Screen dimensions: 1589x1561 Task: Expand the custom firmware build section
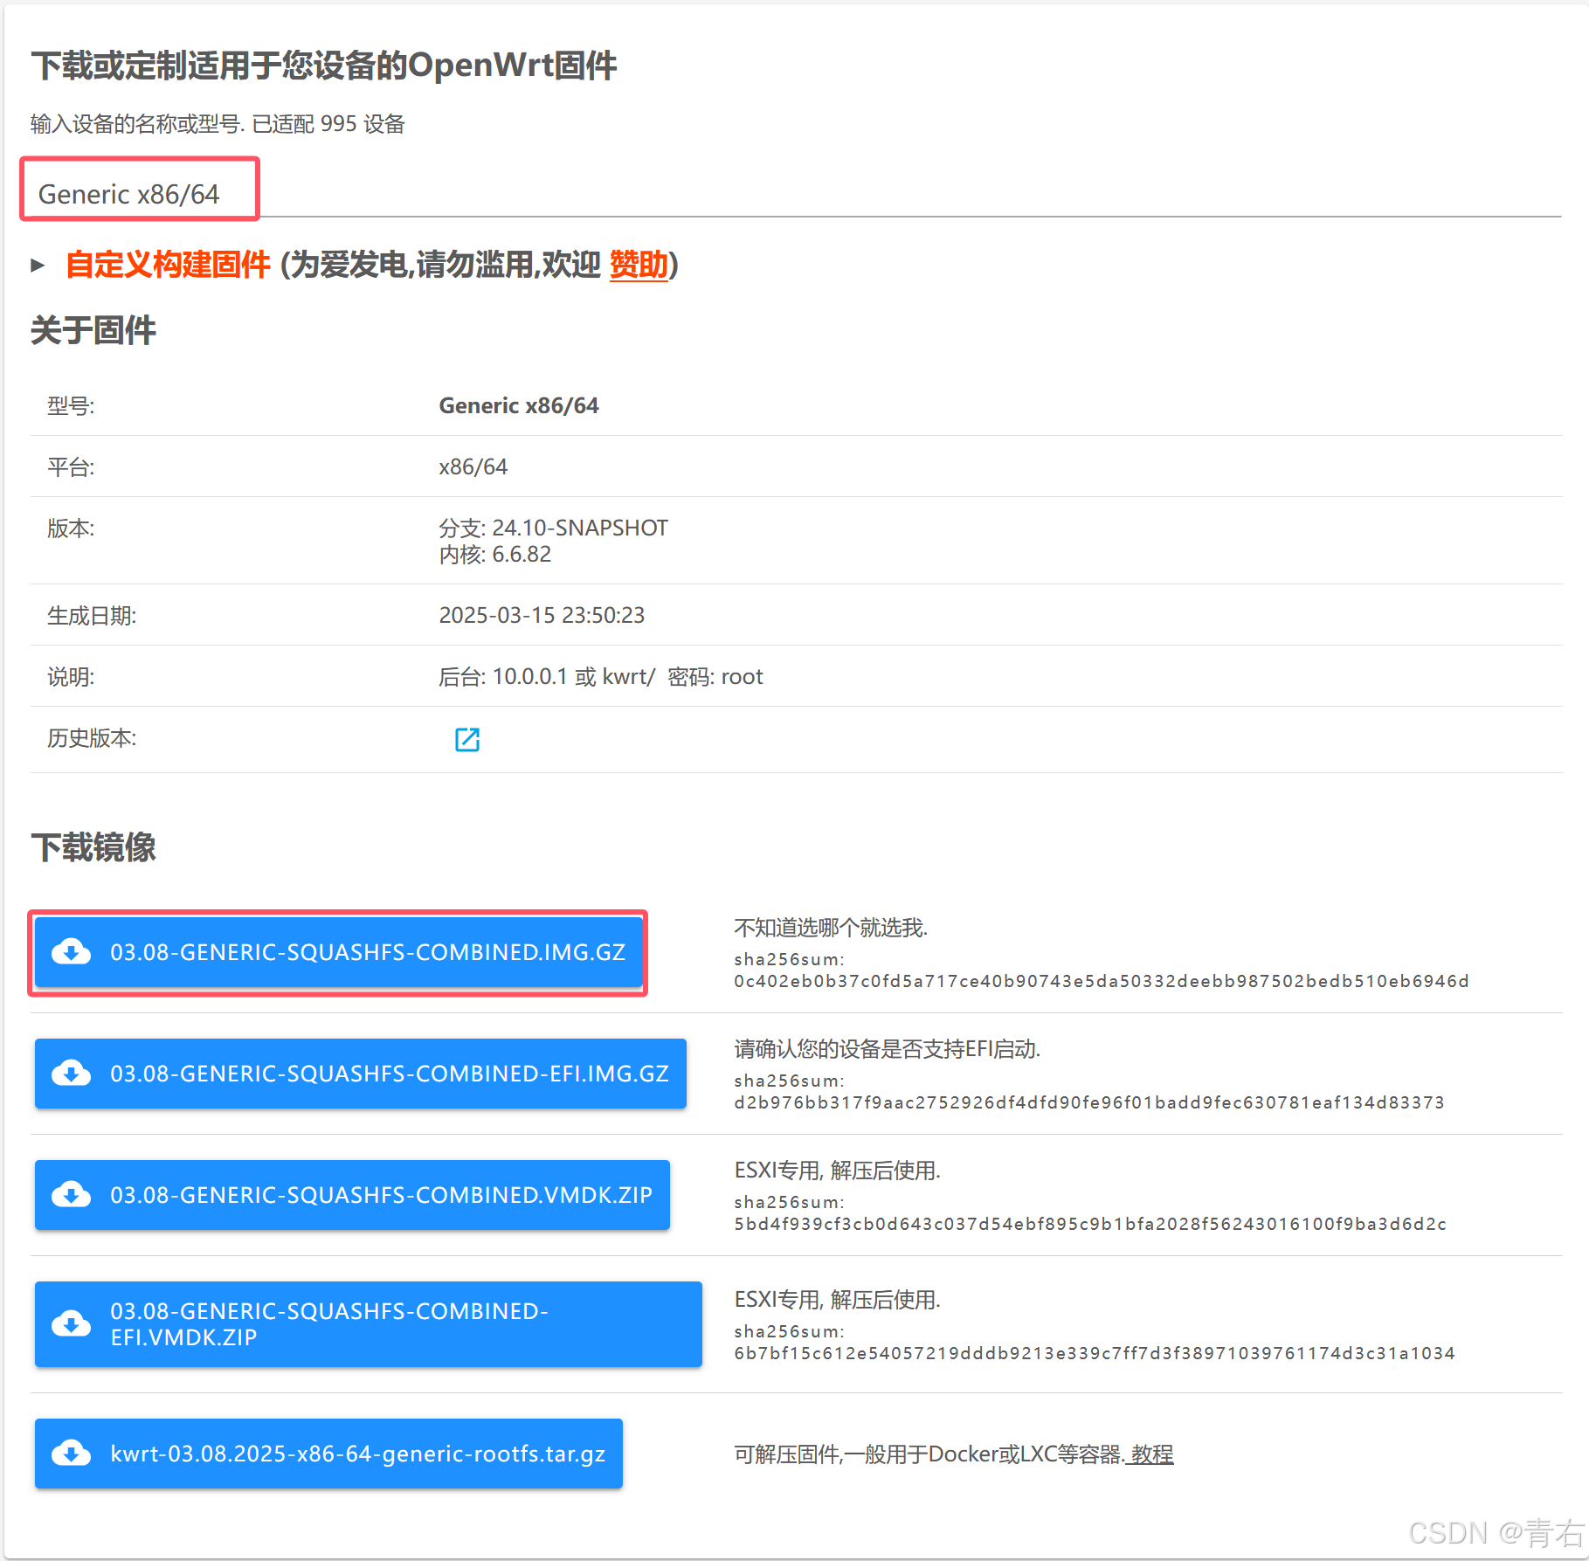pos(38,265)
